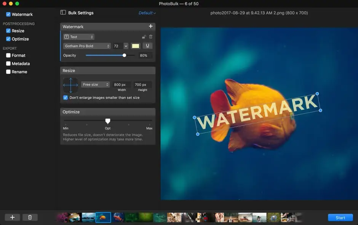Screen dimensions: 358x225
Task: Enable the Format export checkbox
Action: point(8,55)
